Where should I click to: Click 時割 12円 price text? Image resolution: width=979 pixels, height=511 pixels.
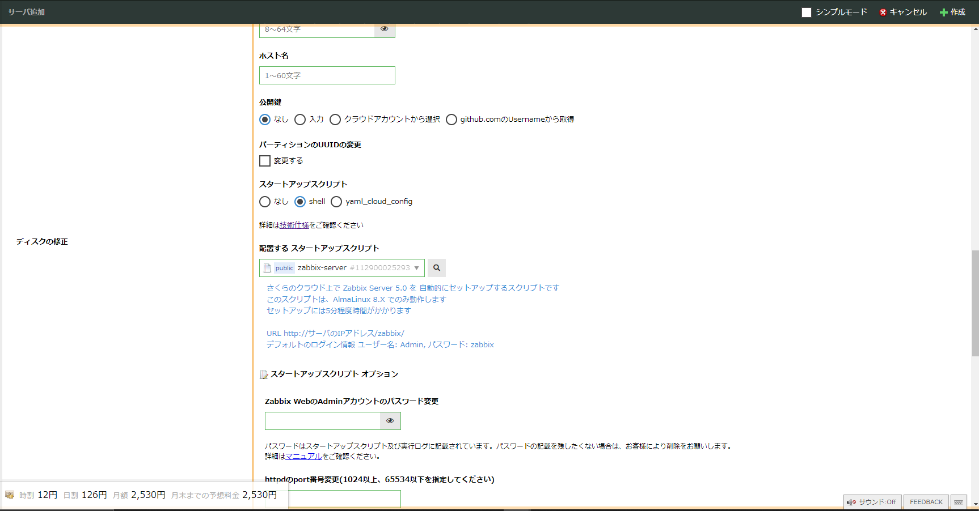pos(38,495)
